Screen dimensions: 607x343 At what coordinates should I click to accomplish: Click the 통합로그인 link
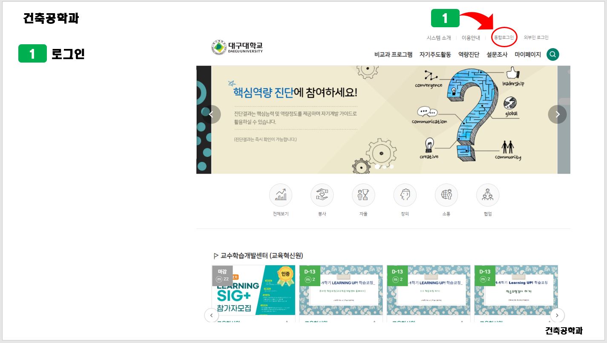[x=503, y=37]
